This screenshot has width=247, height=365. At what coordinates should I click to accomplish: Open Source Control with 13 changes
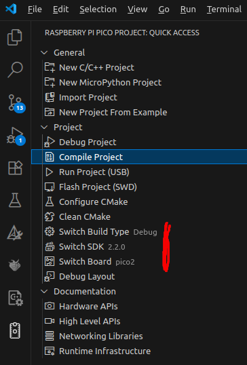click(x=16, y=103)
